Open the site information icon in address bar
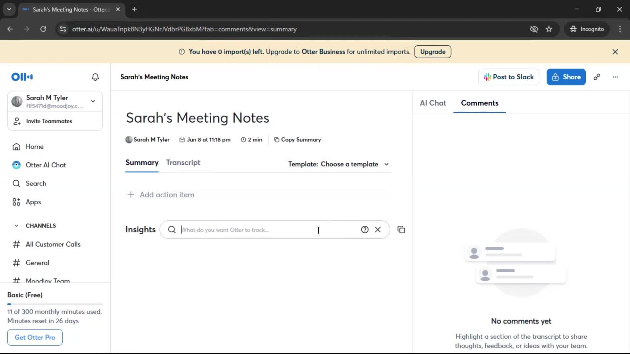630x354 pixels. 63,29
